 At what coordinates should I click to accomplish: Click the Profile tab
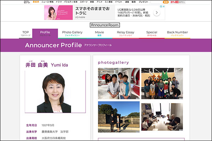(45, 33)
